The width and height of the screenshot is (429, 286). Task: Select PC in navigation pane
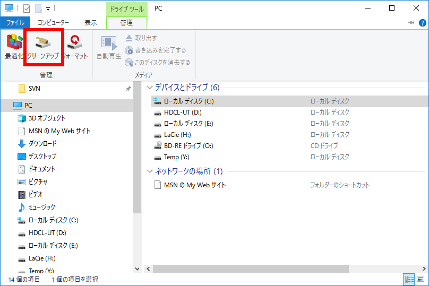[x=67, y=106]
